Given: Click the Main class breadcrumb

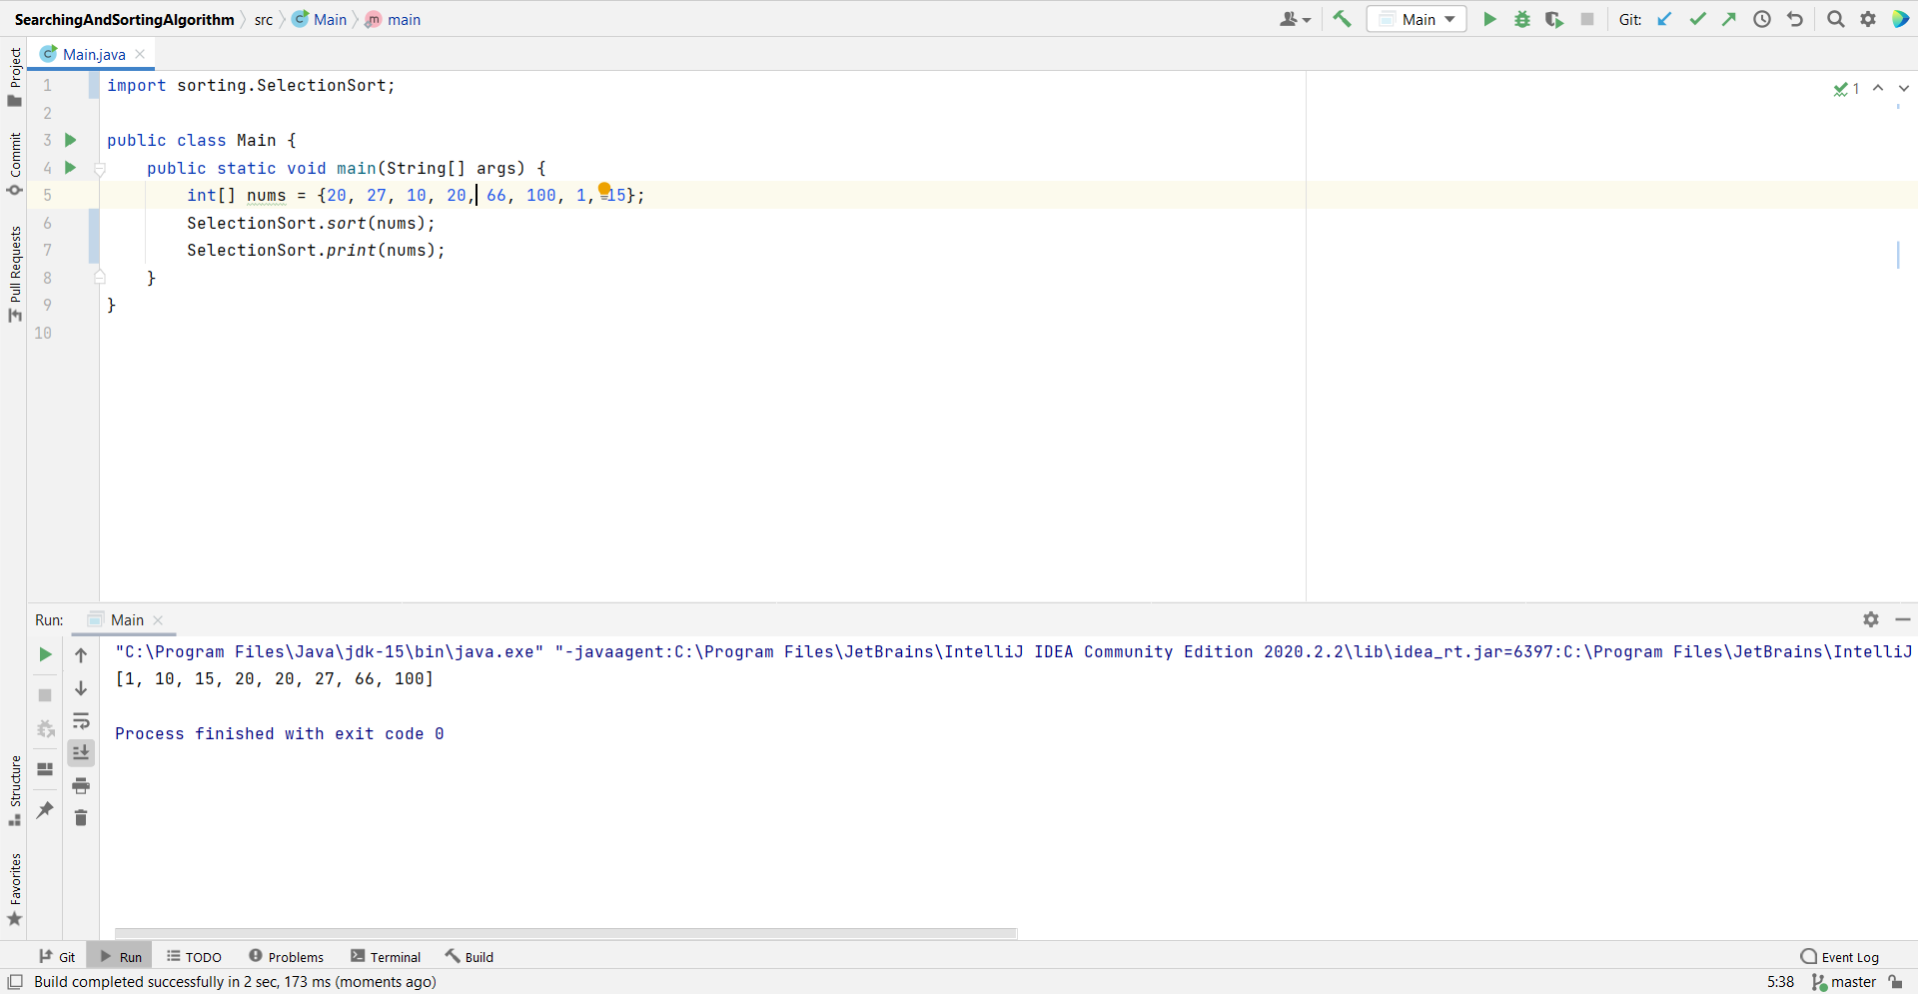Looking at the screenshot, I should pos(320,19).
